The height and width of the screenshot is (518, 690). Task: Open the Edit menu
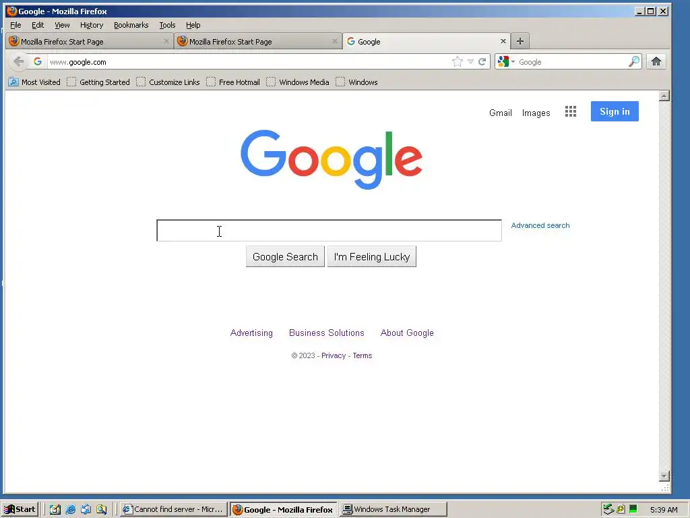[x=38, y=25]
